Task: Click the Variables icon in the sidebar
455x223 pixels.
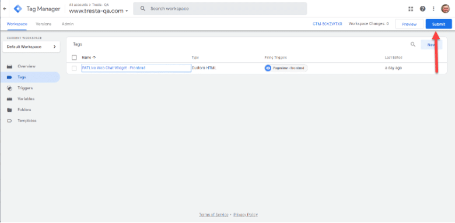Action: [9, 99]
